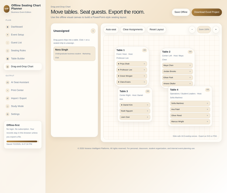Screen dimensions: 227x193
Task: Click the VIP logo badge
Action: 7,9
